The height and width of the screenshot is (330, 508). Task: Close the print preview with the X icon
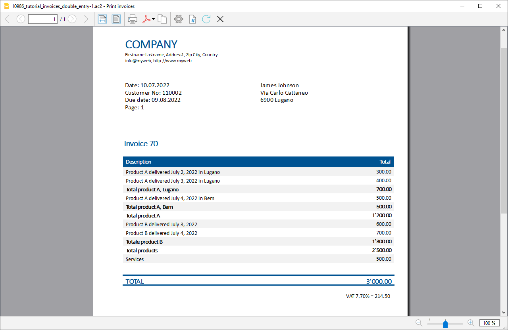(x=220, y=19)
